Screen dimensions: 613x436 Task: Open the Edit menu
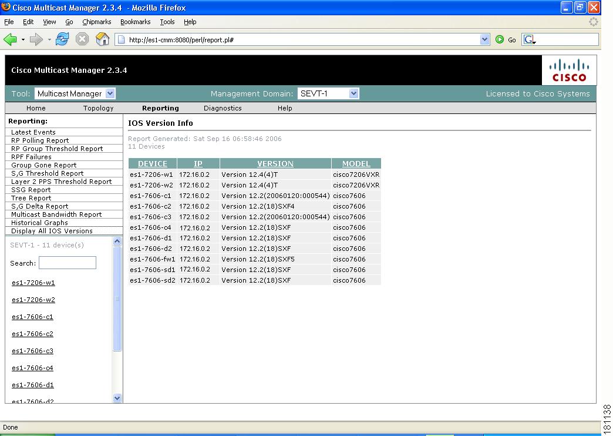point(28,22)
